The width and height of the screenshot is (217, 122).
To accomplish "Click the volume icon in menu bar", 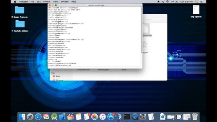I will coord(163,2).
